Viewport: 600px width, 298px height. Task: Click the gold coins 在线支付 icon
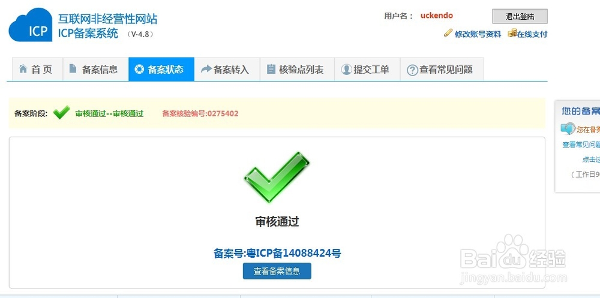click(512, 34)
